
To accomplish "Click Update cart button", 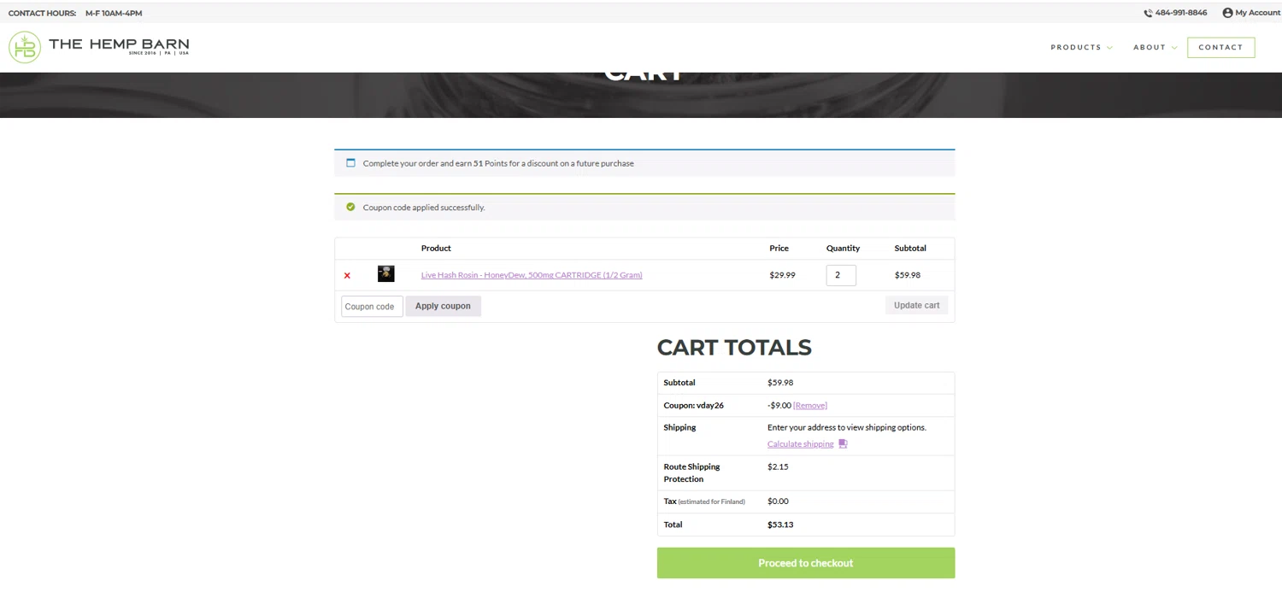I will click(916, 305).
